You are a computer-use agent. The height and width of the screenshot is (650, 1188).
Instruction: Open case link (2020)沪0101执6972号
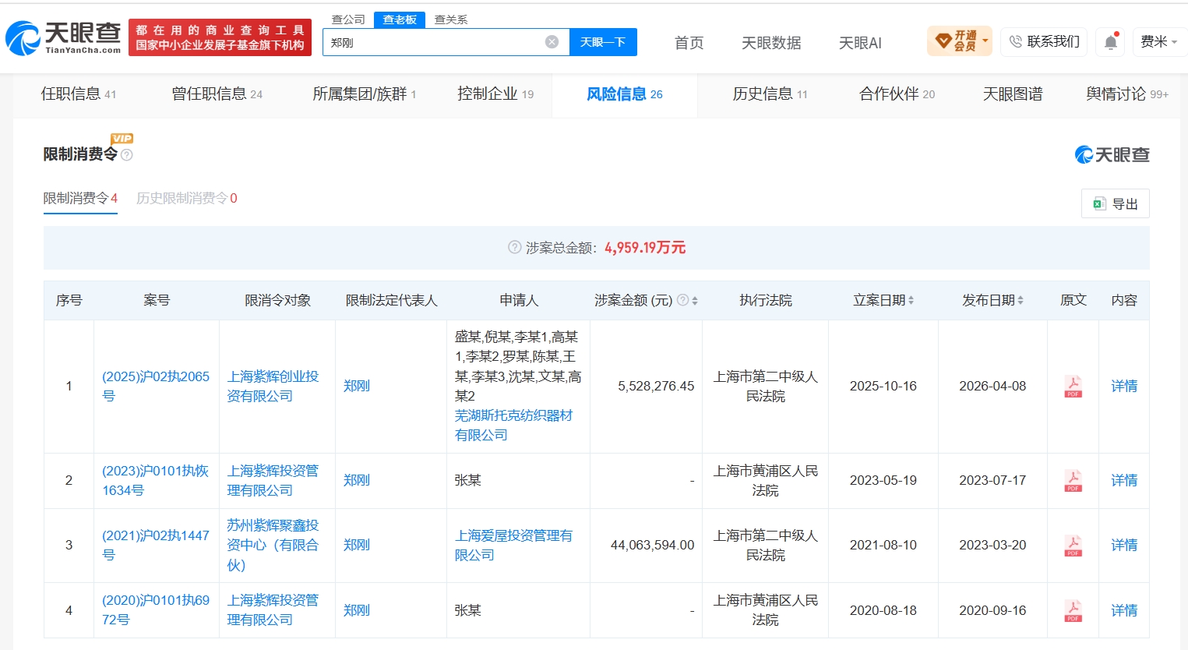[156, 610]
